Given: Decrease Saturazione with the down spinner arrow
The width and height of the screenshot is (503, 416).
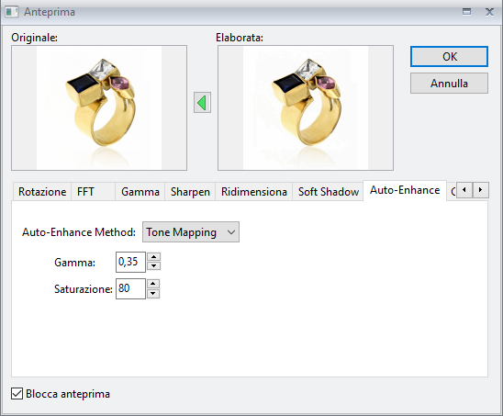Looking at the screenshot, I should click(x=153, y=293).
